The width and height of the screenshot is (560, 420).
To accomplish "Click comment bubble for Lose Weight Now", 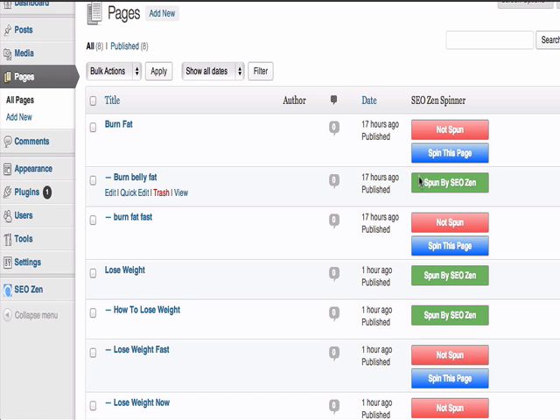I will (x=334, y=406).
